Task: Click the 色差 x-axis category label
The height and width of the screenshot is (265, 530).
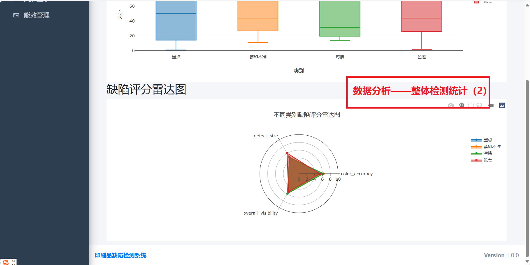Action: click(x=422, y=57)
